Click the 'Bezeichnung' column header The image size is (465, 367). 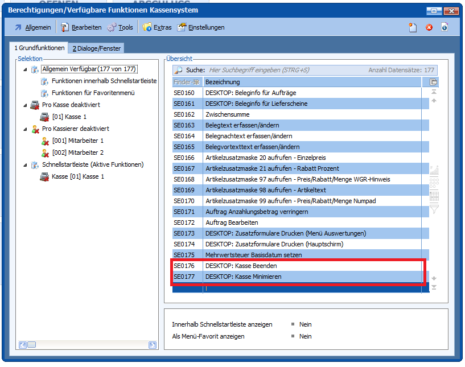pos(222,82)
